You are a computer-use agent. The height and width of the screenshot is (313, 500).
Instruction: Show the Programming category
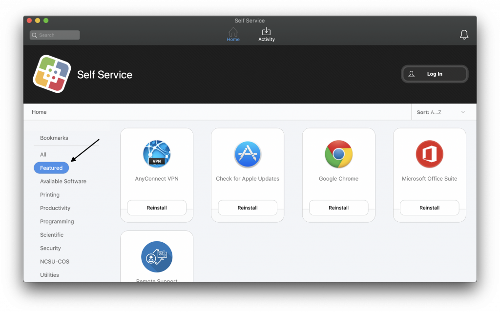(57, 222)
